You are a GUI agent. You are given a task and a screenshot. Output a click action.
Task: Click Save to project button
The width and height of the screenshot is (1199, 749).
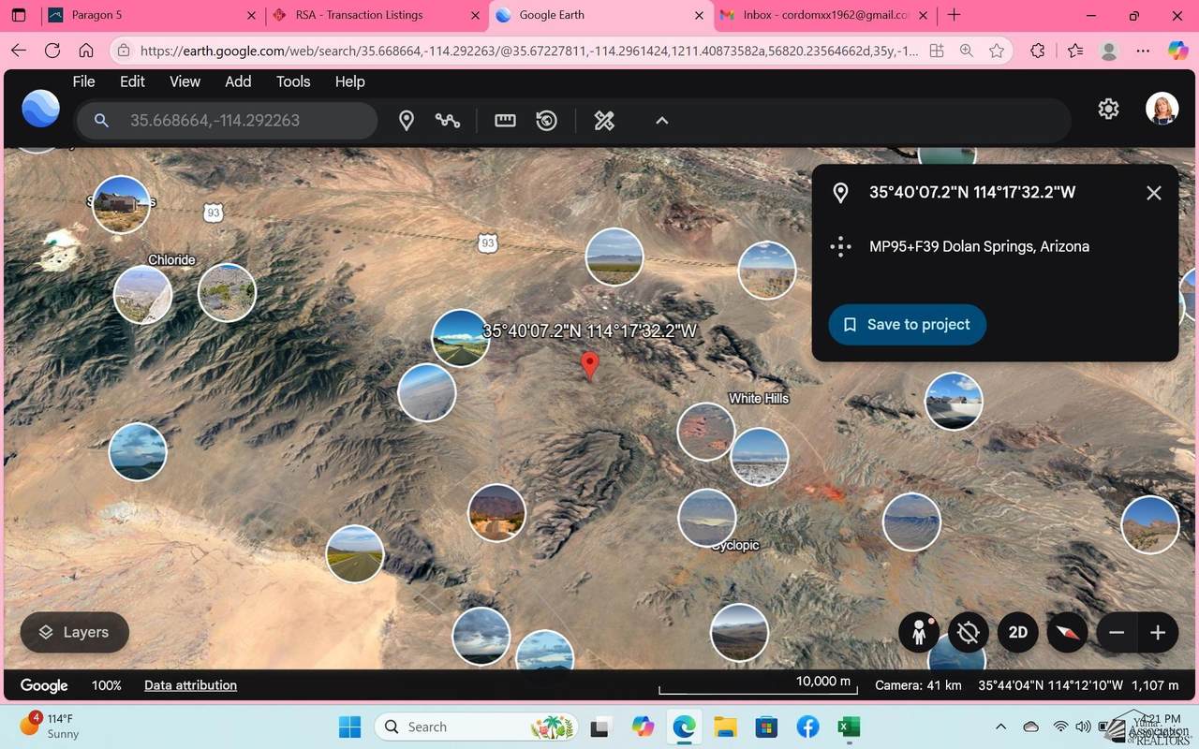907,325
